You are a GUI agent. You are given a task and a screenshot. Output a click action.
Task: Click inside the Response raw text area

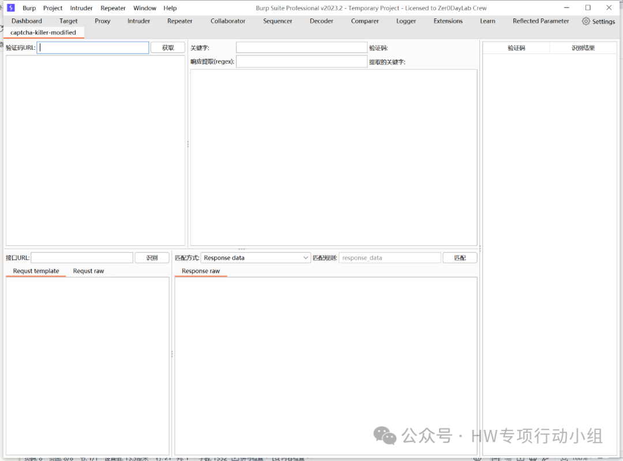326,366
